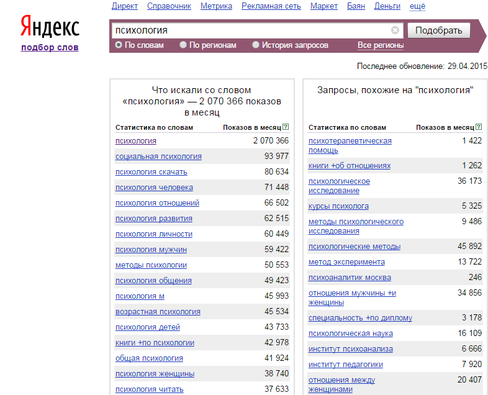Open help icon beside right 'Показов в месяц'
Screen dimensions: 488x395
point(479,127)
